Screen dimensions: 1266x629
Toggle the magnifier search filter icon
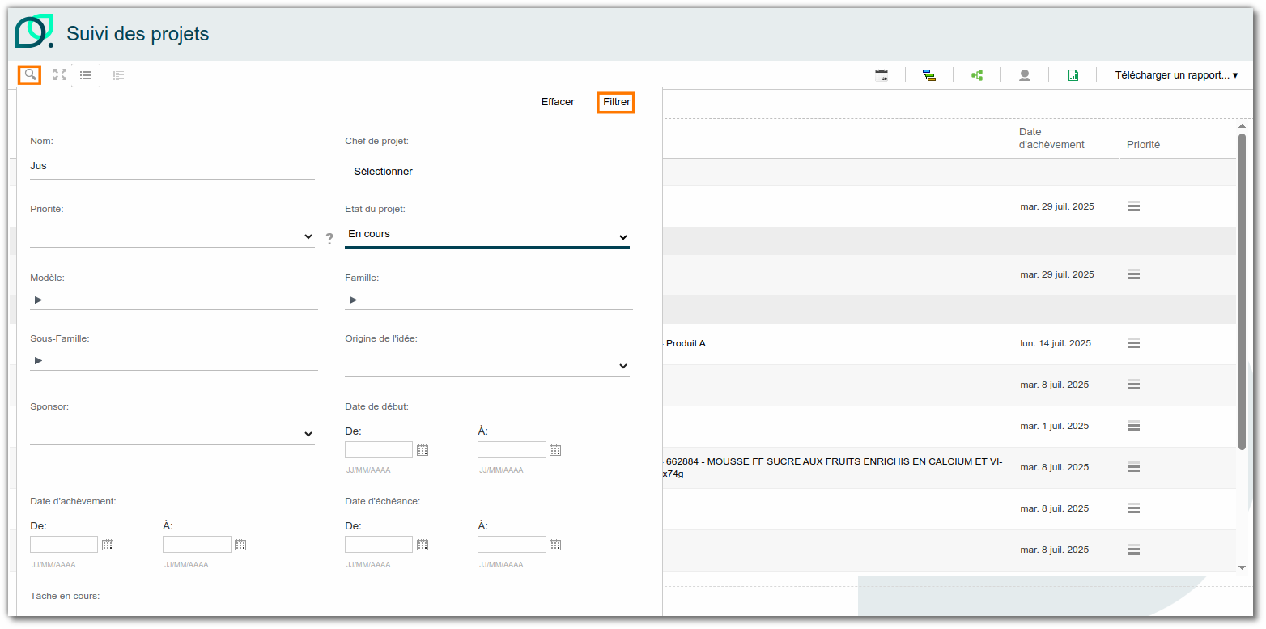(30, 75)
